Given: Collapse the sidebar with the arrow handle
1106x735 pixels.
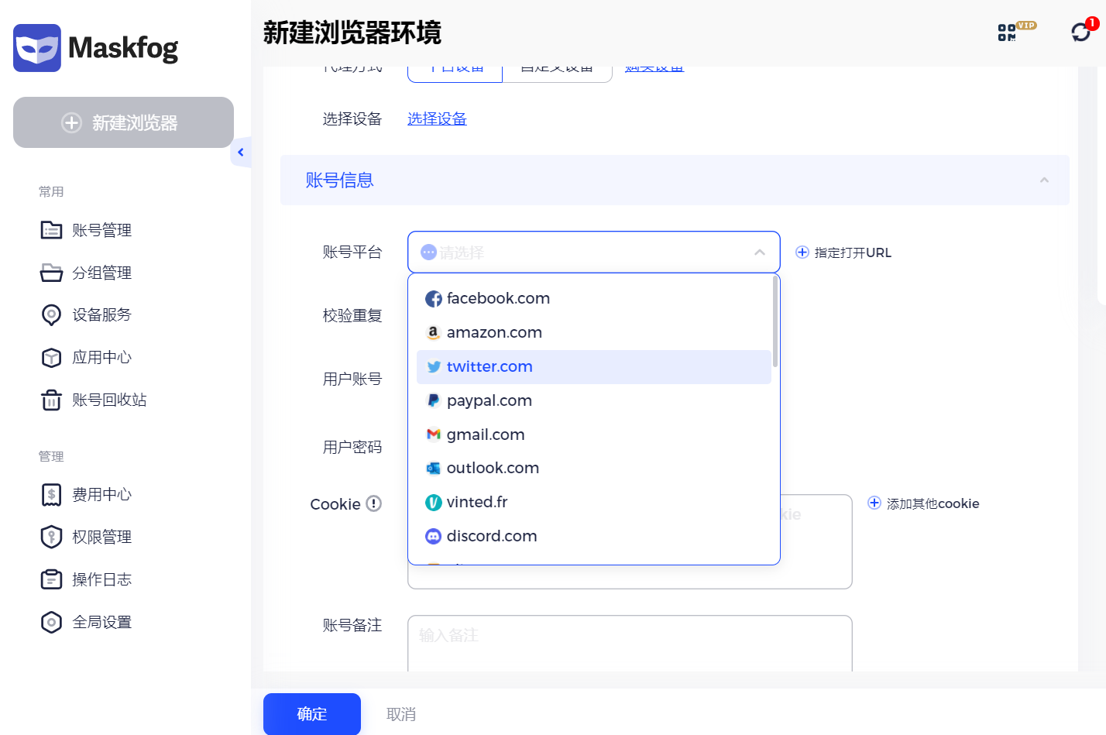Looking at the screenshot, I should (x=241, y=152).
